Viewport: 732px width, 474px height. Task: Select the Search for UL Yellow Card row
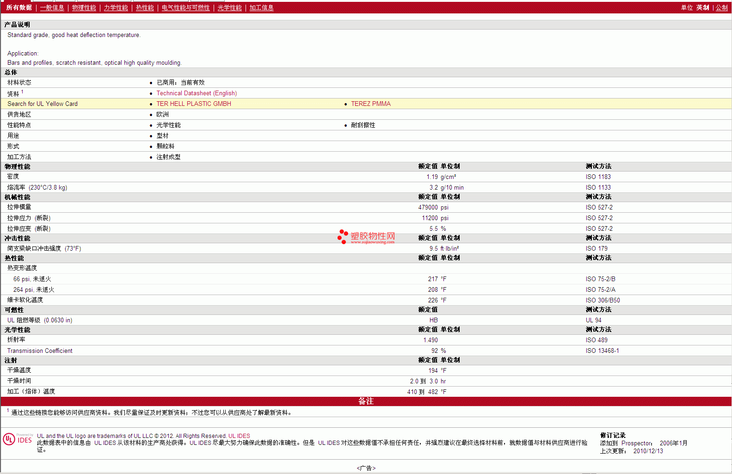coord(366,104)
